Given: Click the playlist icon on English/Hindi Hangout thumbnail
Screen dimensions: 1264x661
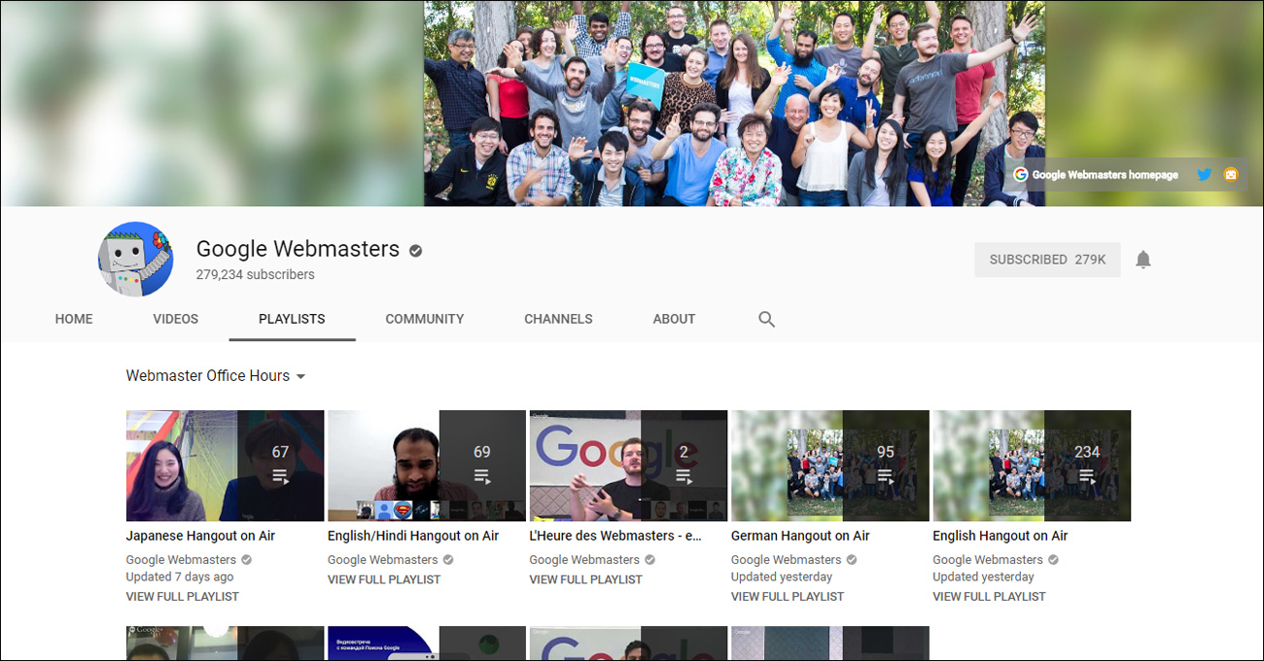Looking at the screenshot, I should (481, 476).
